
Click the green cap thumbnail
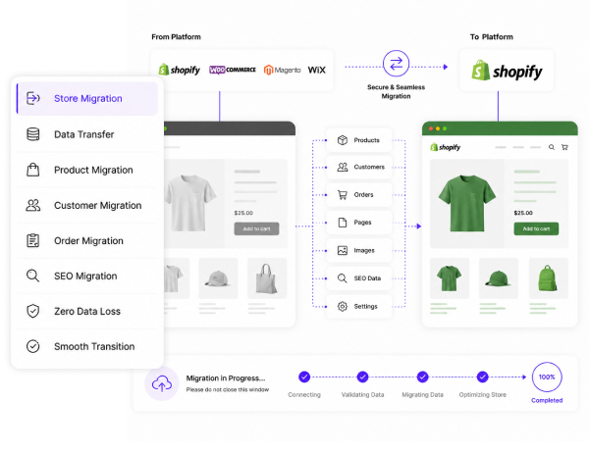[x=499, y=278]
